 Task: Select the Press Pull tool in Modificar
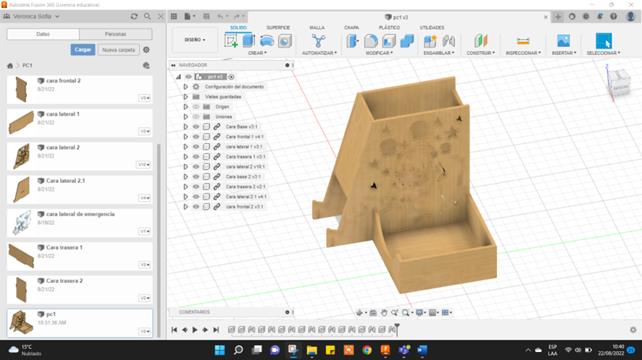(x=353, y=41)
